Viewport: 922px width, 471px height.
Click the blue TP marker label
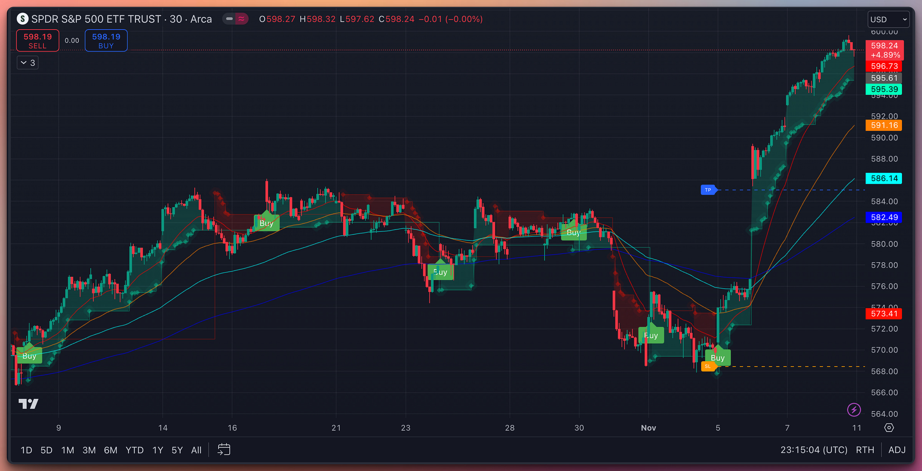(x=708, y=190)
